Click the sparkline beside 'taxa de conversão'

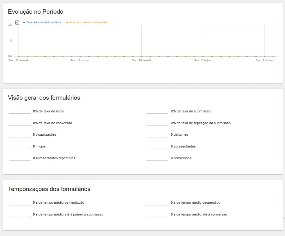click(20, 124)
